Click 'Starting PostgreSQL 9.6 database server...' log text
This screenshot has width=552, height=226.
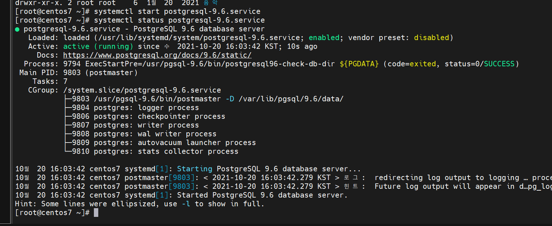pyautogui.click(x=269, y=169)
